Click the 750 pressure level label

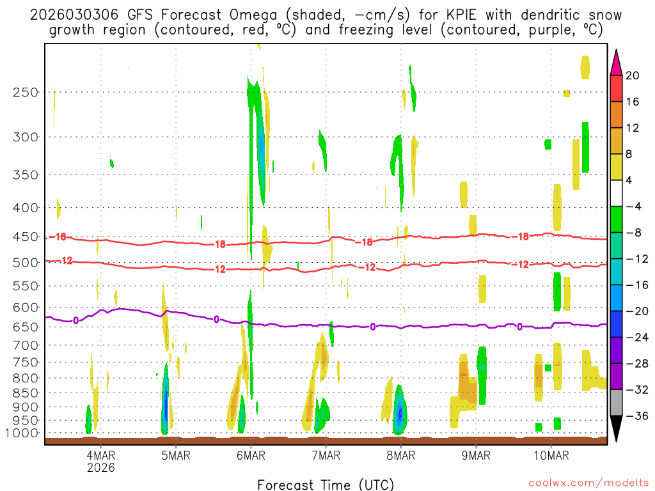point(26,362)
